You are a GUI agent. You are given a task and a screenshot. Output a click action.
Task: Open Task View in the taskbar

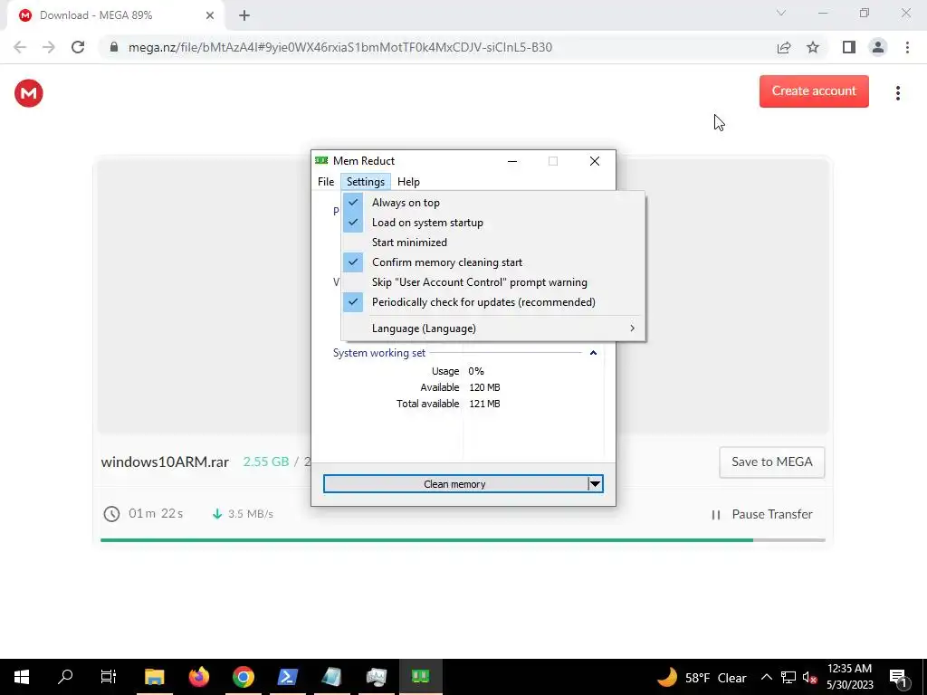click(109, 677)
